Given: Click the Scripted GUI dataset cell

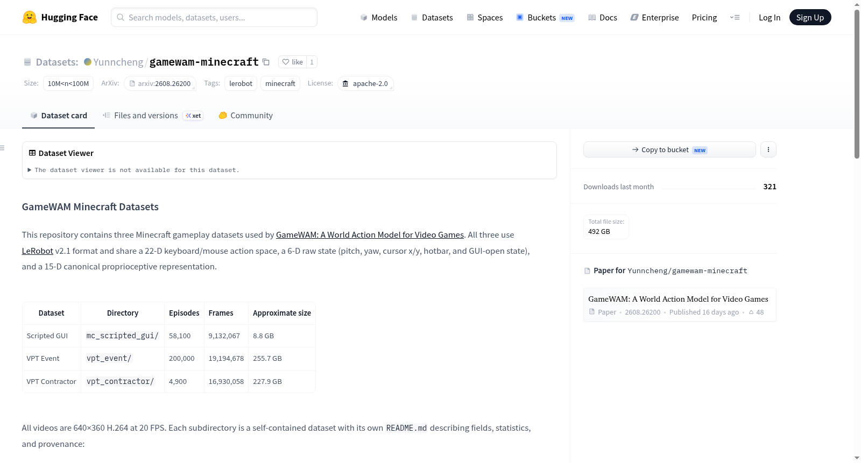Looking at the screenshot, I should pyautogui.click(x=52, y=336).
